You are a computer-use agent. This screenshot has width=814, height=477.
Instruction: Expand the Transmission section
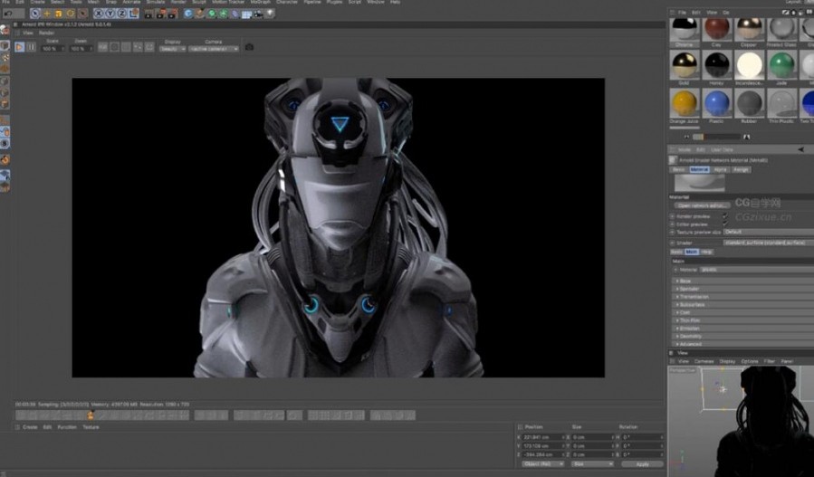click(743, 297)
